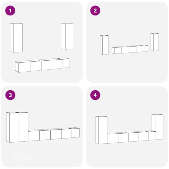Click the rightmost small cube in panel 1
The width and height of the screenshot is (169, 169).
[x=66, y=63]
